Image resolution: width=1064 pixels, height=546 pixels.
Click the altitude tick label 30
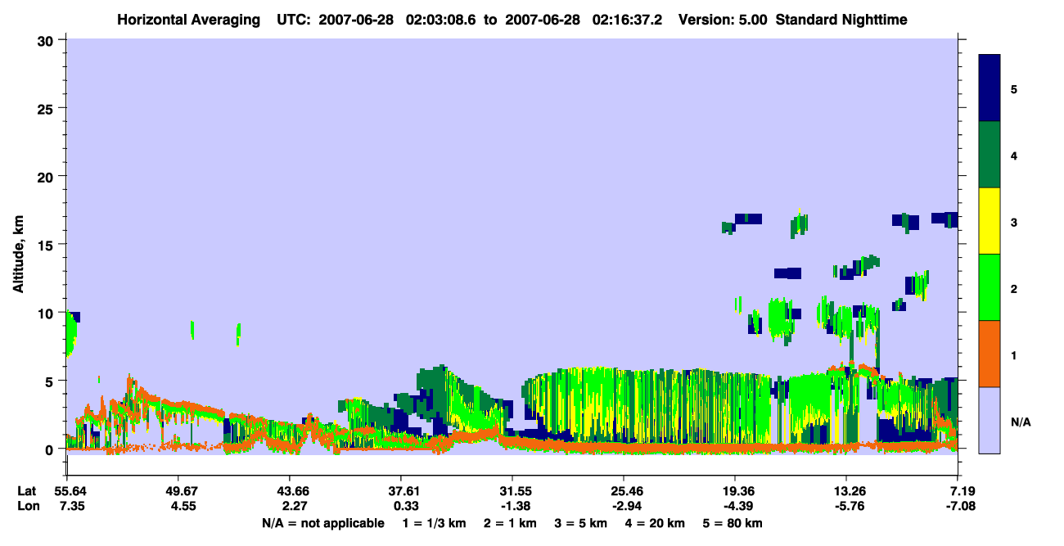[47, 40]
